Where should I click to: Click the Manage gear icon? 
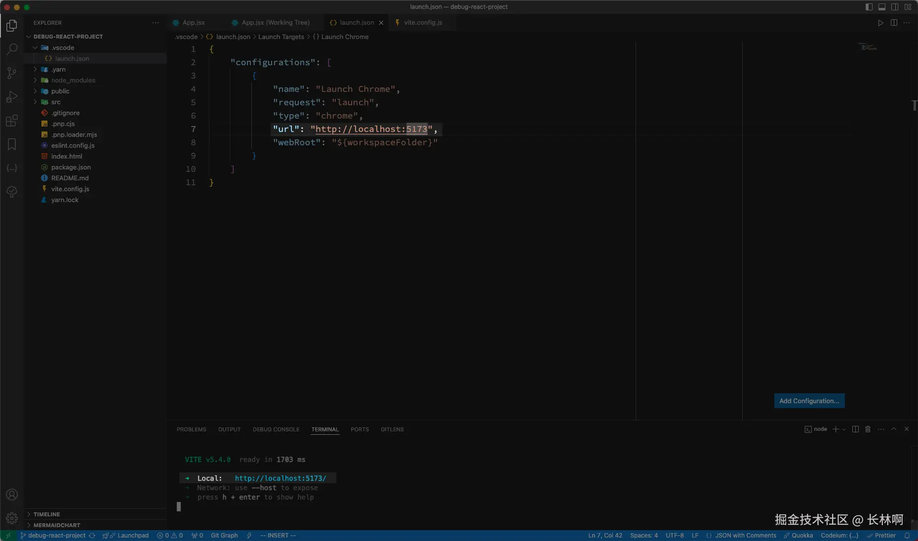point(12,518)
